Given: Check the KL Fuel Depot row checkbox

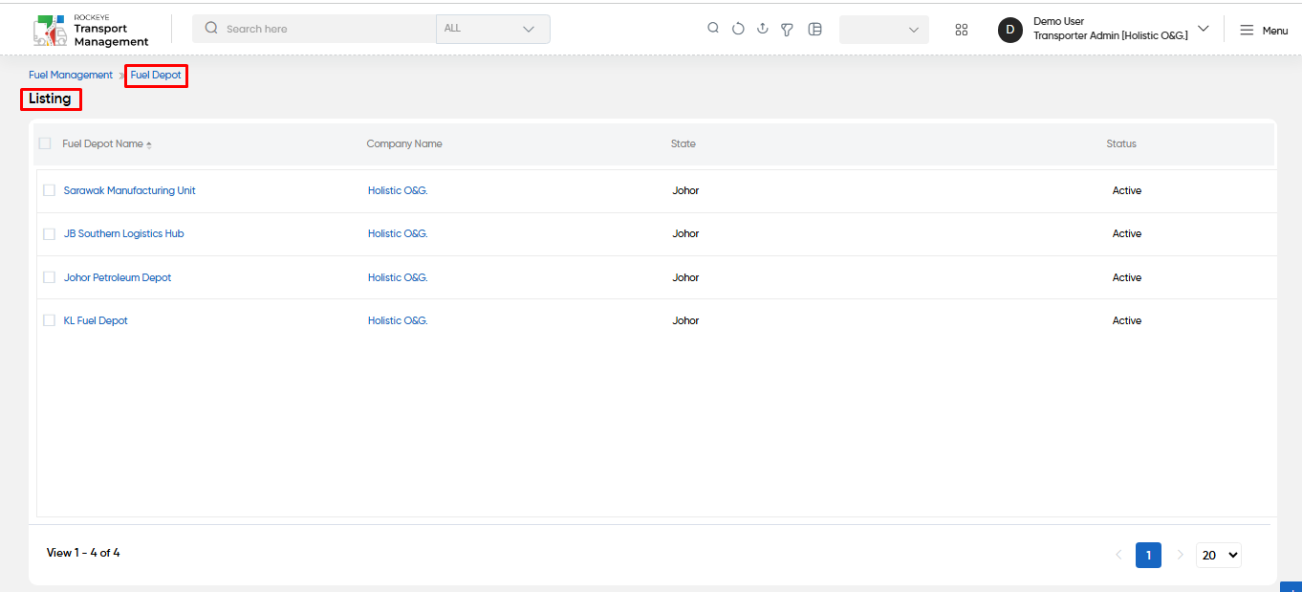Looking at the screenshot, I should point(50,320).
